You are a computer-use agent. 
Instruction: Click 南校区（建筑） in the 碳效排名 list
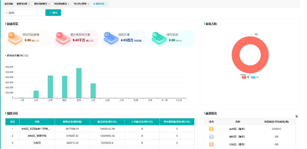[x=237, y=137]
